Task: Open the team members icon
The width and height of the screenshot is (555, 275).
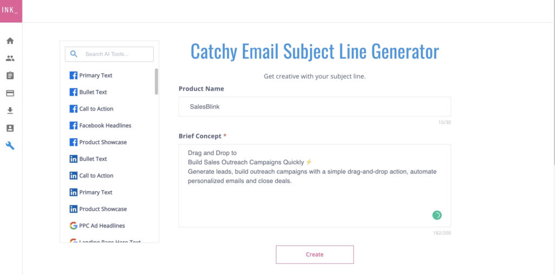Action: pos(10,58)
